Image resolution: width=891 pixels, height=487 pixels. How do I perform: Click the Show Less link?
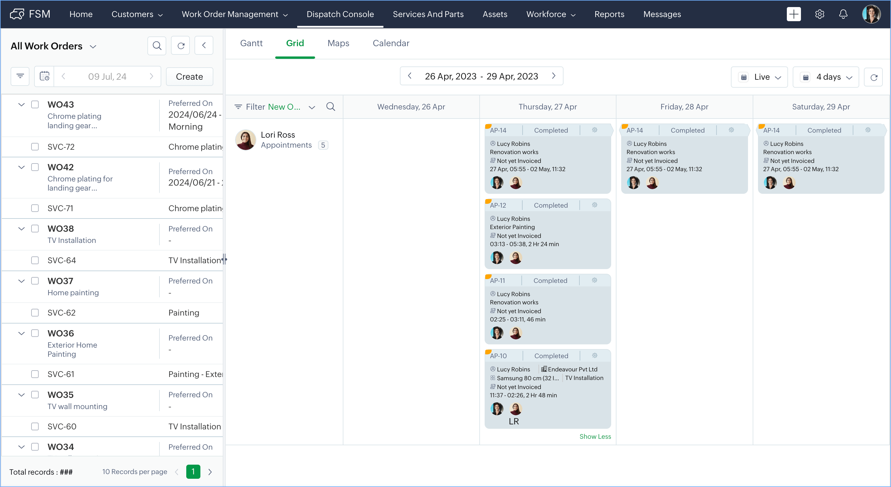click(595, 436)
